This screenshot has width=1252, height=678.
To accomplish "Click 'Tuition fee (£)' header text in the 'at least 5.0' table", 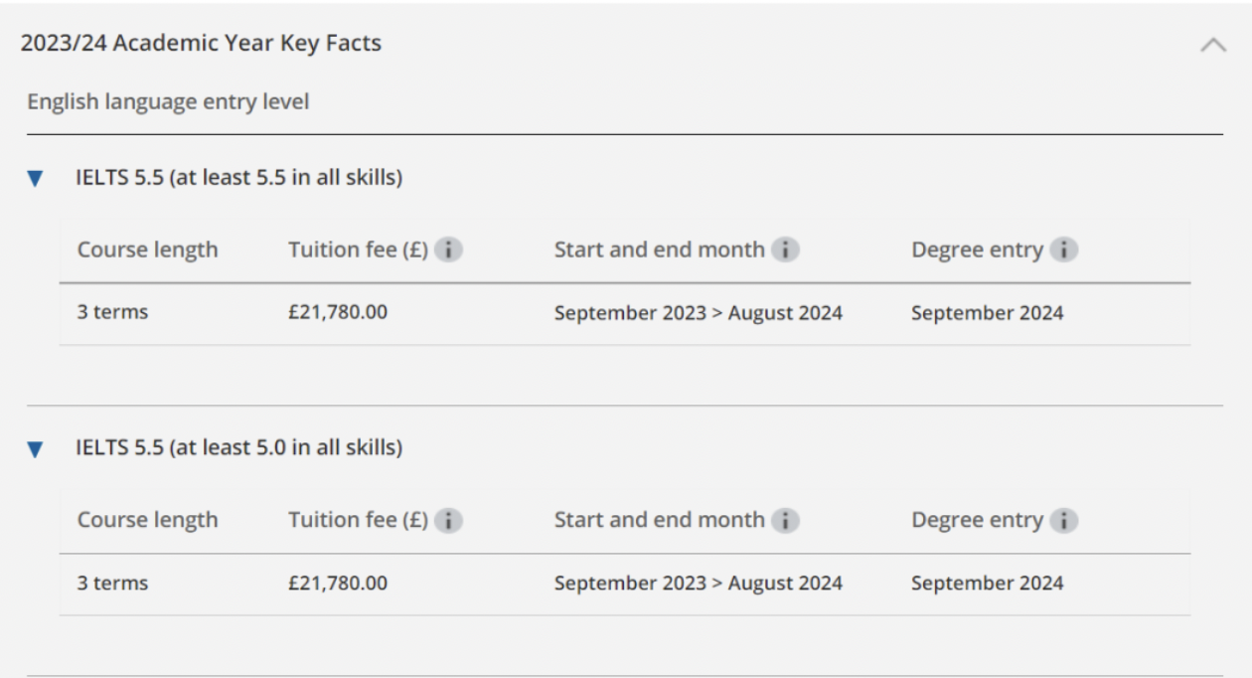I will coord(358,520).
